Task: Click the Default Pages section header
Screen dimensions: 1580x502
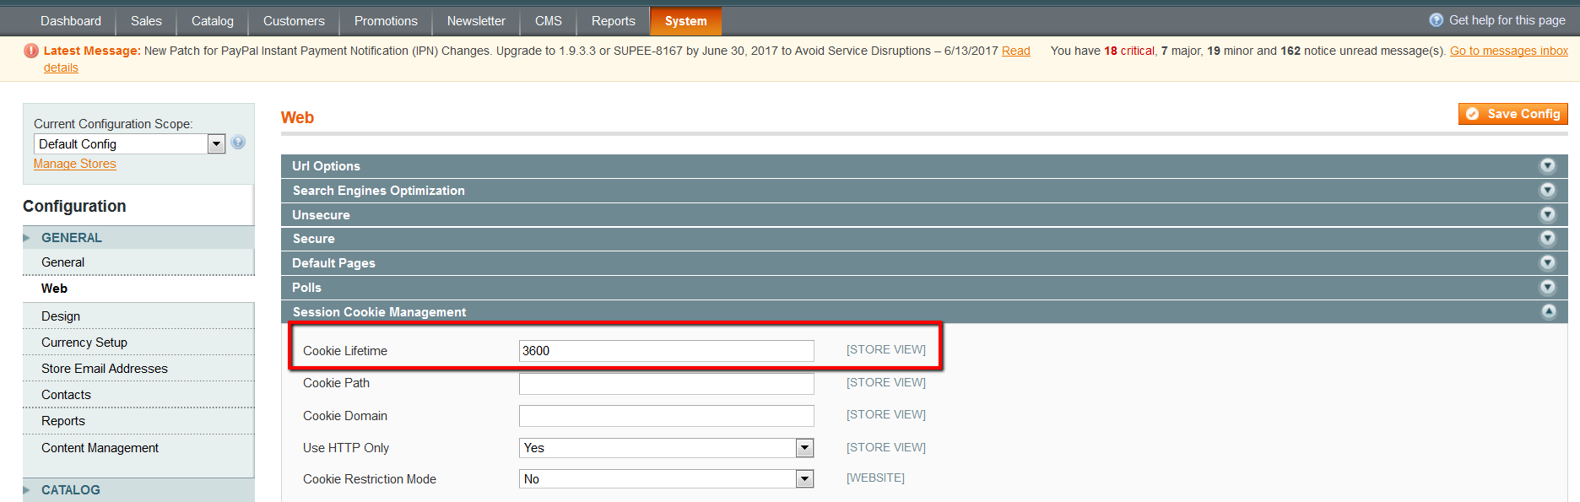Action: [x=924, y=263]
